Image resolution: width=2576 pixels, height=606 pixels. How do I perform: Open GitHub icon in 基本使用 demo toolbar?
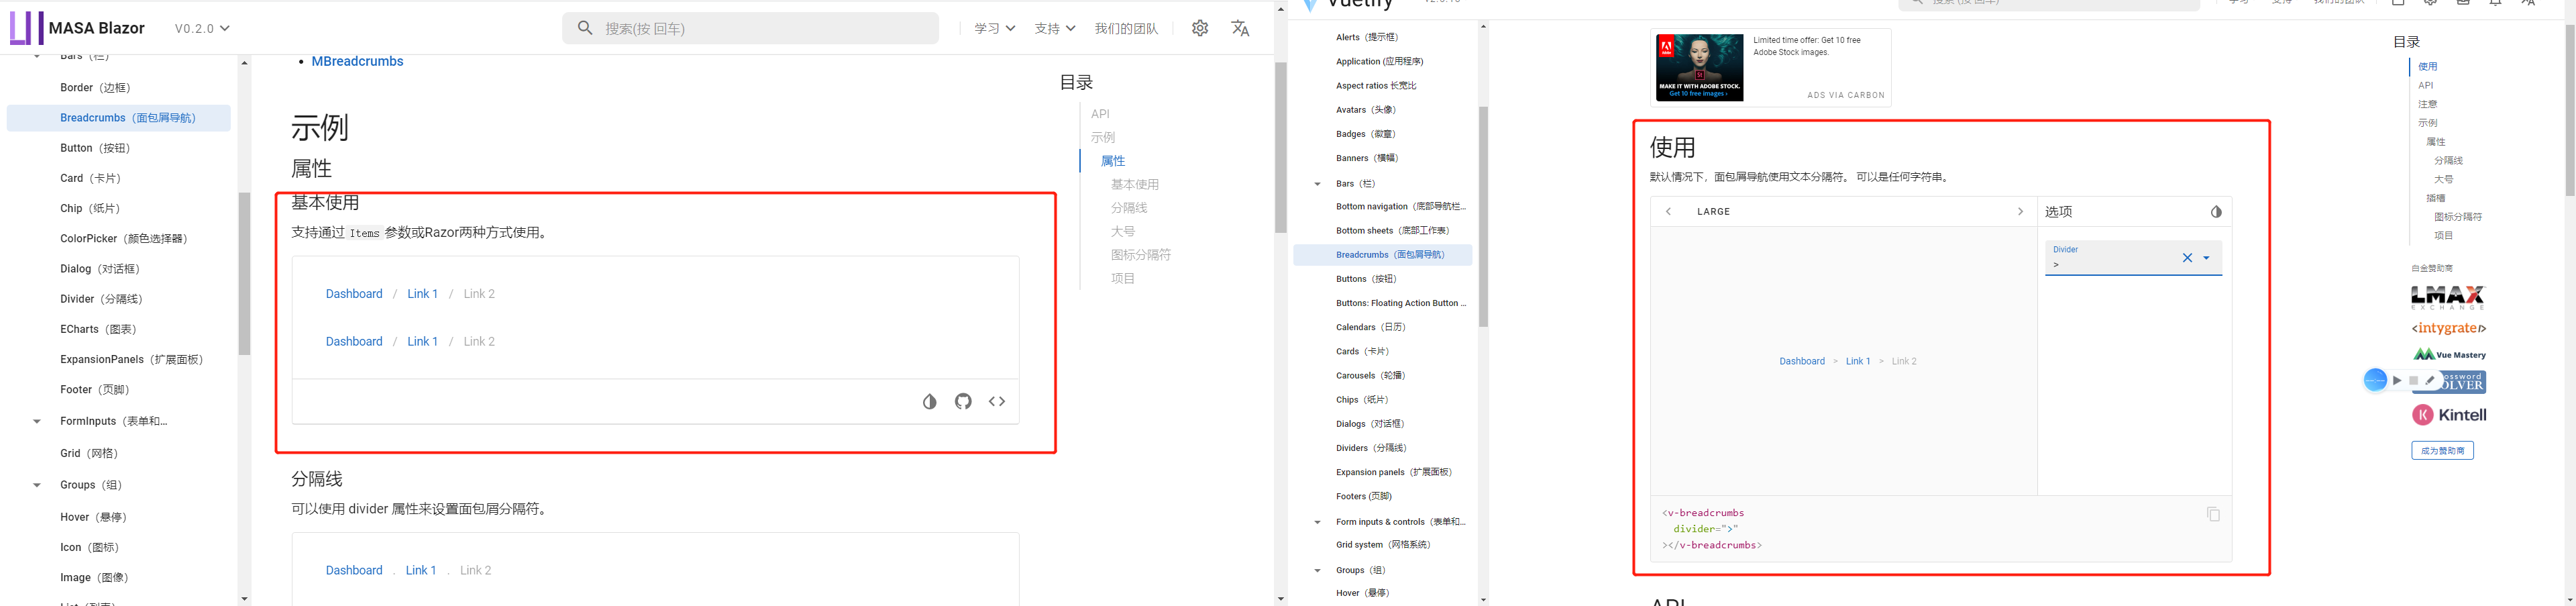click(x=963, y=401)
